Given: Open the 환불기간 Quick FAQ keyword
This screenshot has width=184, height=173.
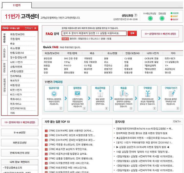Looking at the screenshot, I should coord(108,69).
